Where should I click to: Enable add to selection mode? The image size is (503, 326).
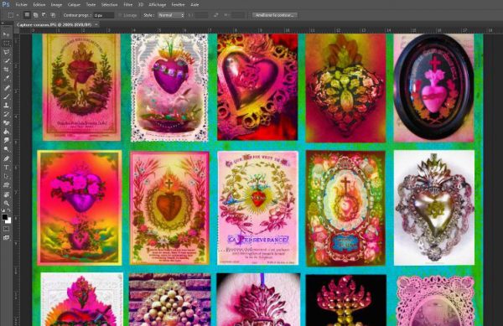click(x=35, y=15)
